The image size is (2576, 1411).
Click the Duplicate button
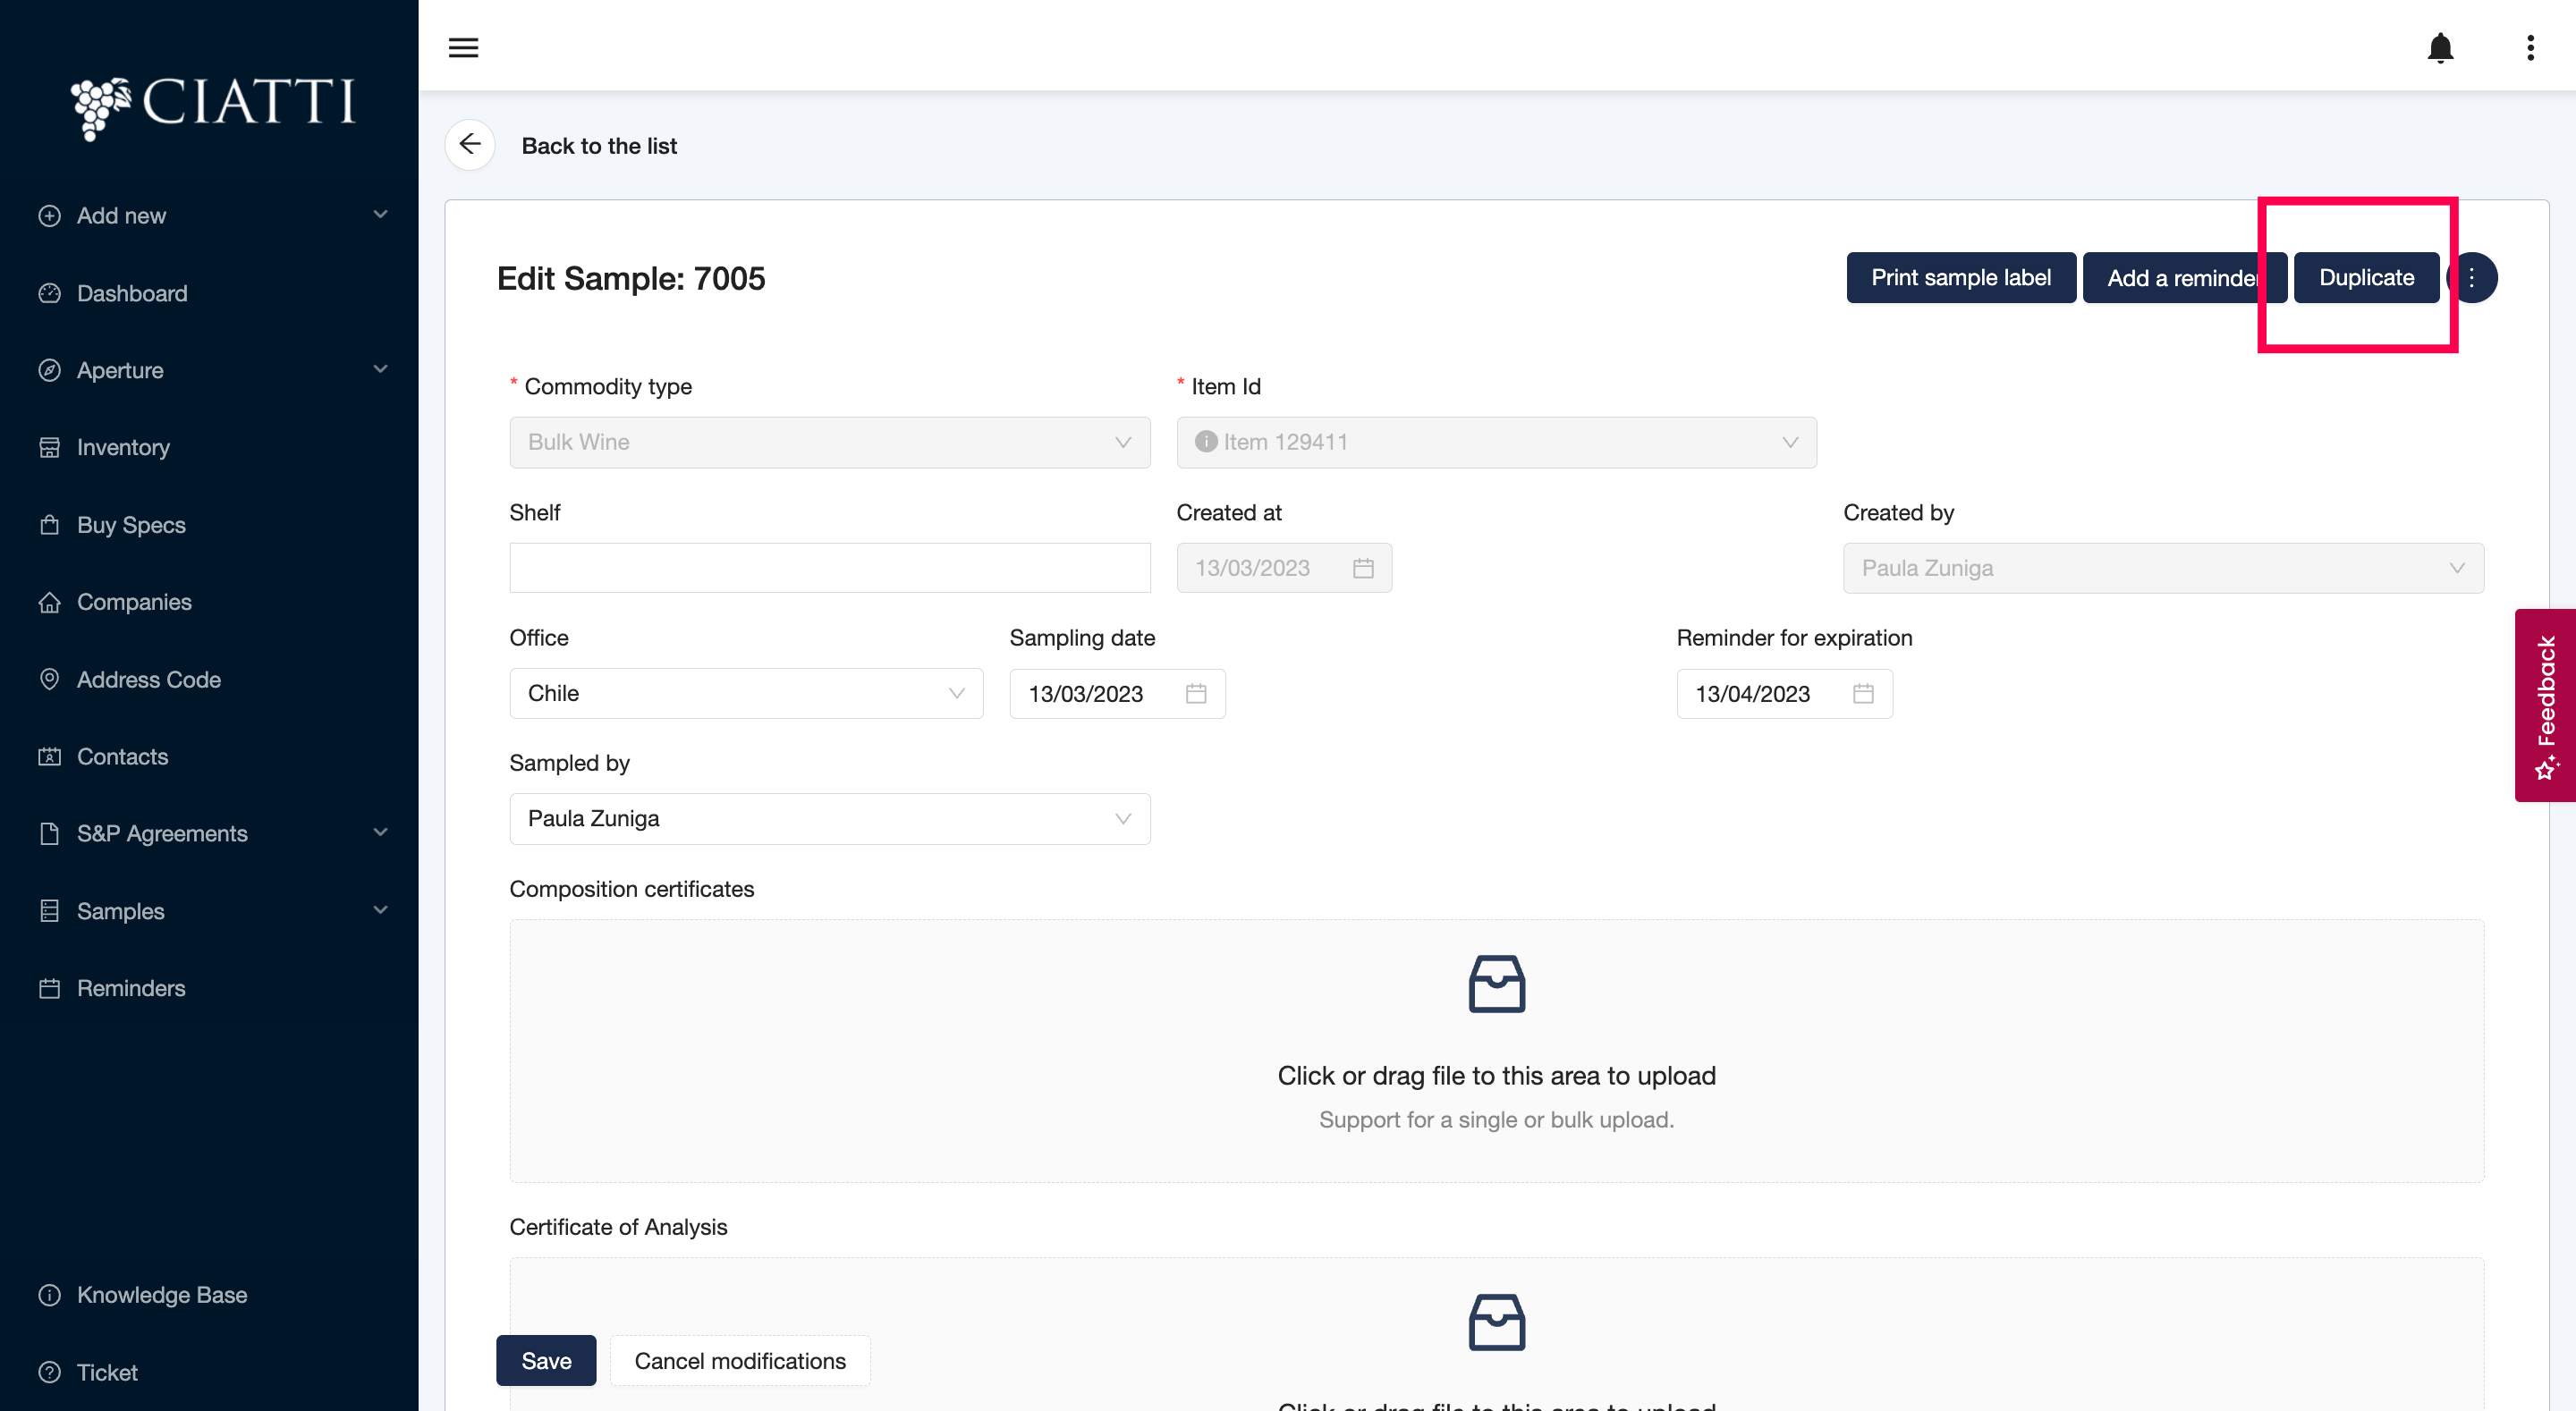(2365, 278)
